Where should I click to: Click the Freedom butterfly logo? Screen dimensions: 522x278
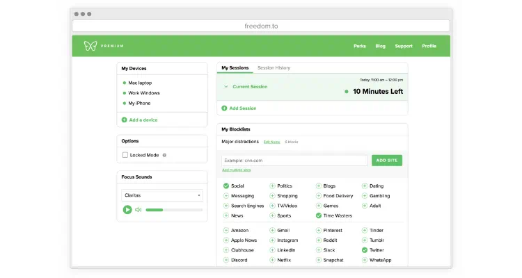[x=90, y=46]
